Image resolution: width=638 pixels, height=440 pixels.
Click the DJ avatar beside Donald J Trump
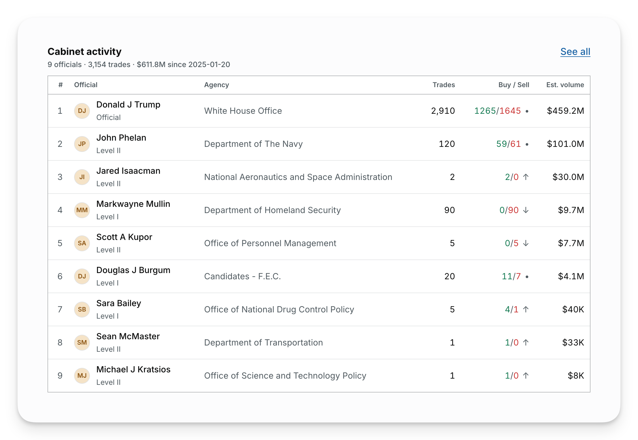[82, 111]
